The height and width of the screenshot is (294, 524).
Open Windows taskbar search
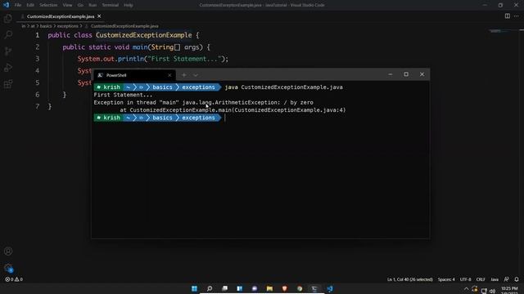pyautogui.click(x=210, y=288)
